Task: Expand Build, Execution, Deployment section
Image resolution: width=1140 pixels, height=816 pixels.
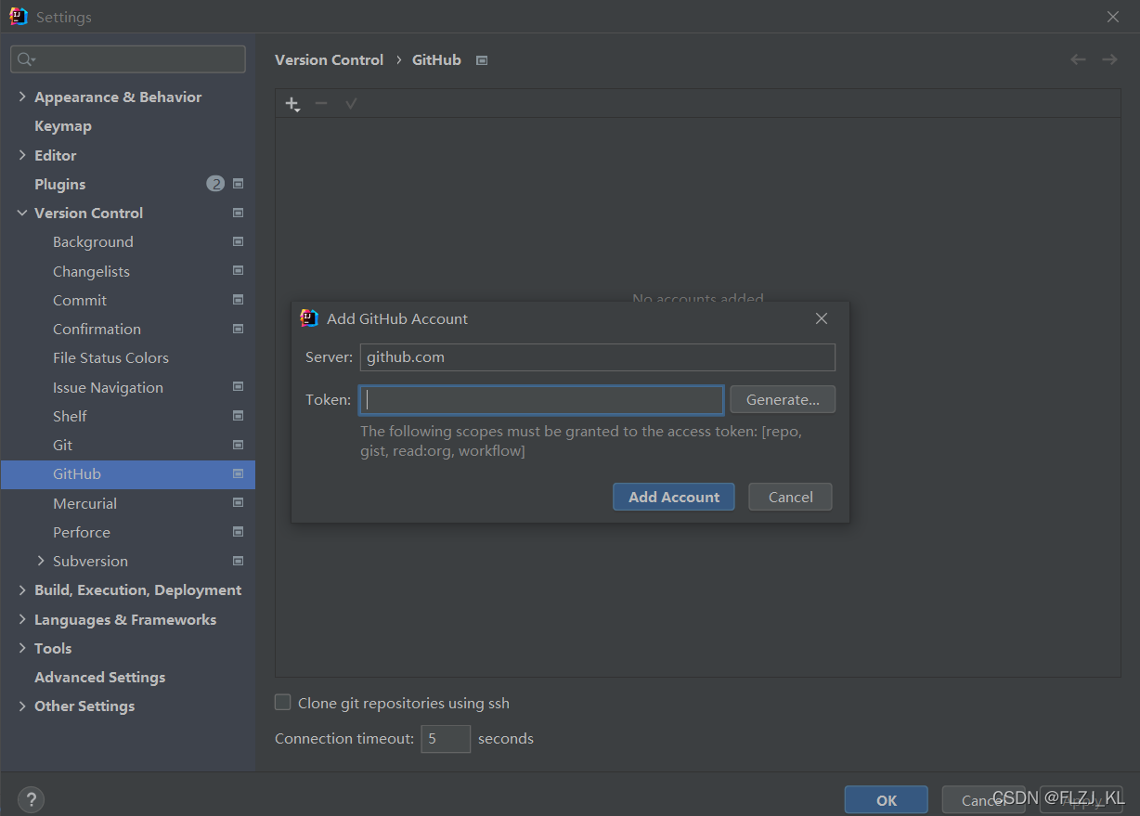Action: [22, 589]
